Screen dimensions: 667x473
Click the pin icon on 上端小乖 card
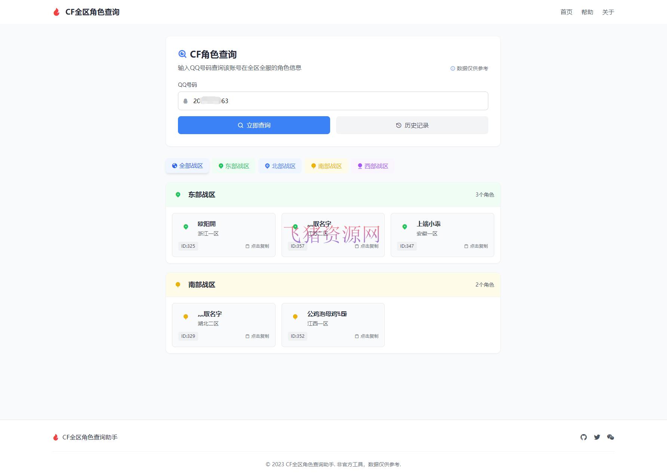[x=405, y=227]
